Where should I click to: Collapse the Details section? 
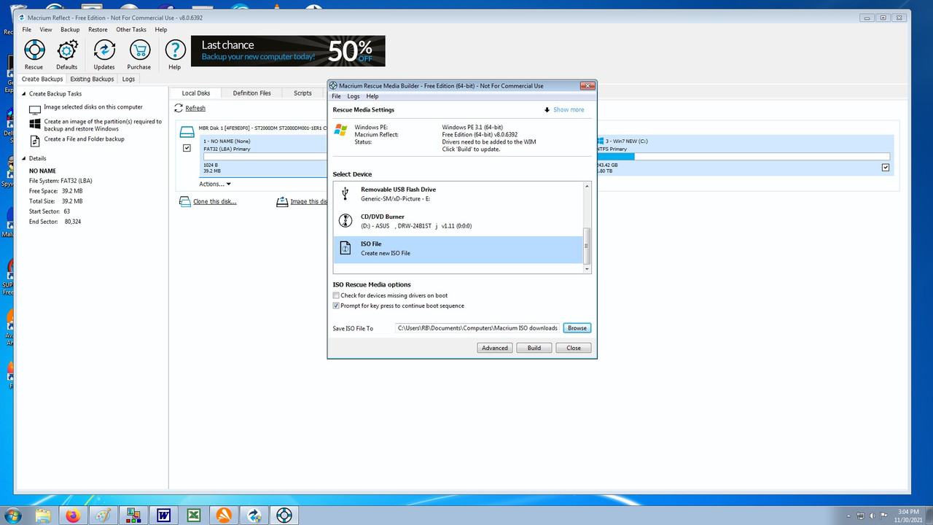click(x=24, y=158)
